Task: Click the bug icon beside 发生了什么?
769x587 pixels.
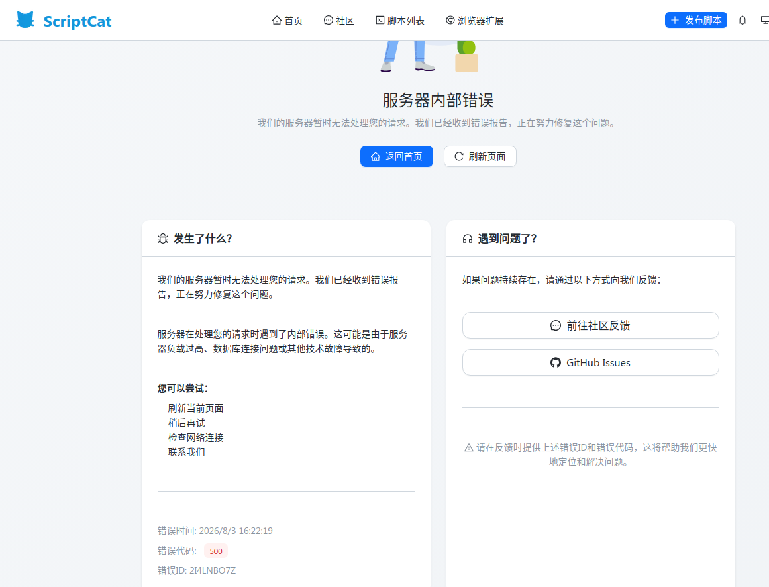Action: click(163, 239)
